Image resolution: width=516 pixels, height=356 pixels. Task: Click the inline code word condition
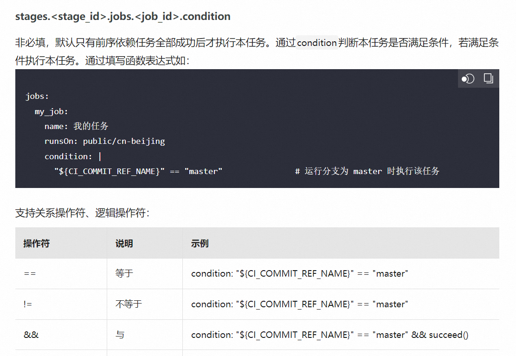[317, 43]
